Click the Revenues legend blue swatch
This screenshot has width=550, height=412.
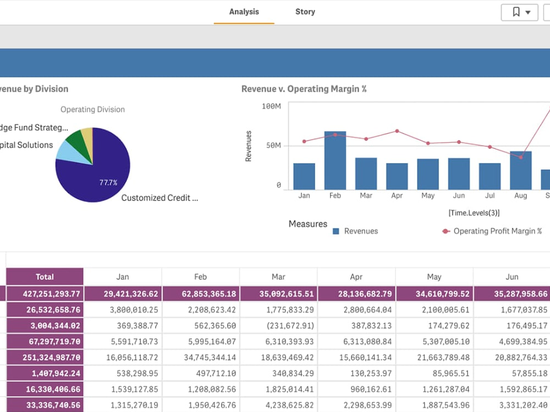pos(335,231)
